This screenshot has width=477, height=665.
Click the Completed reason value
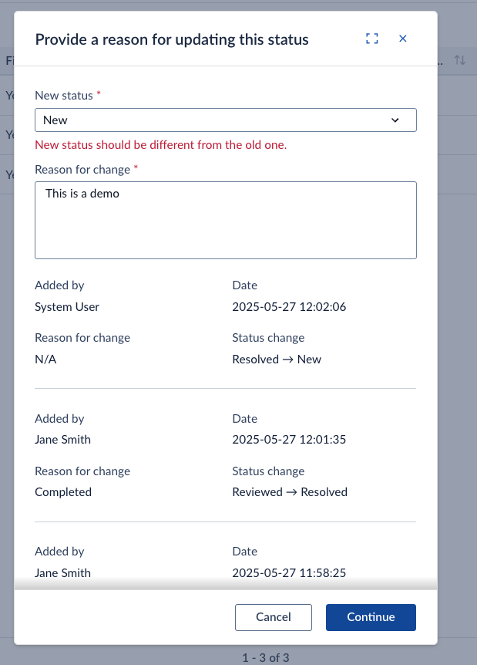point(63,492)
